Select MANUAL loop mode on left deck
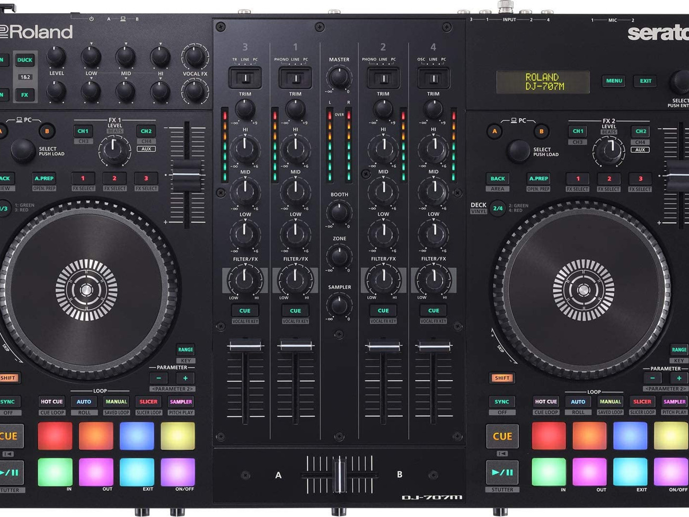 (116, 402)
